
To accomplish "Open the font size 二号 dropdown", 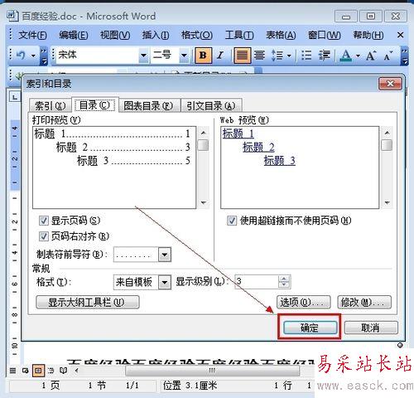I will coord(184,56).
